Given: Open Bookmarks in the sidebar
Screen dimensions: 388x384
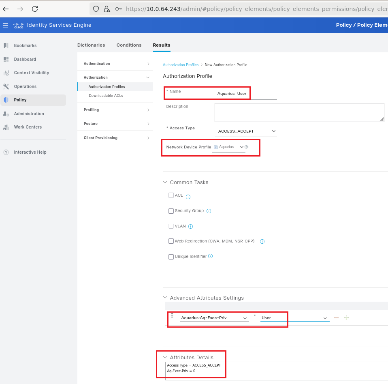Looking at the screenshot, I should click(25, 45).
